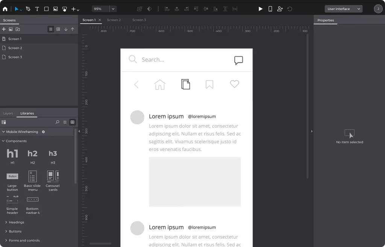
Task: Select the H2 component
Action: click(x=32, y=156)
